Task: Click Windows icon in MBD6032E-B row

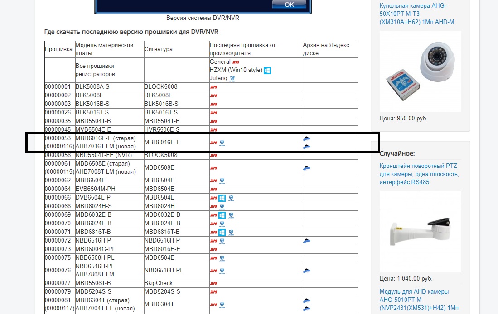Action: click(222, 215)
